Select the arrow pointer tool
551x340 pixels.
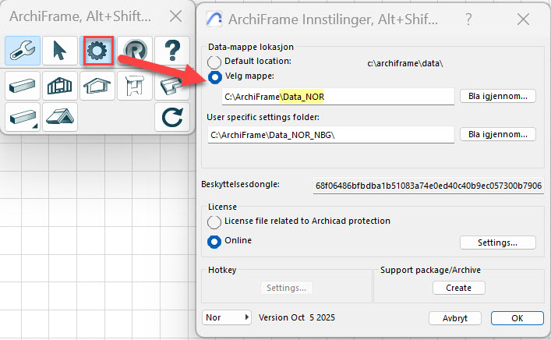60,51
